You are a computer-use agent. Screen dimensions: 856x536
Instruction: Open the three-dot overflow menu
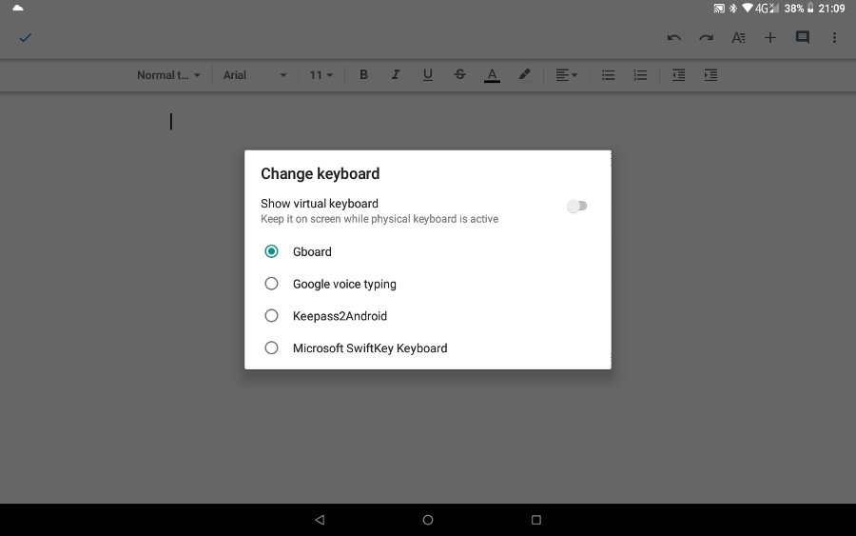(x=834, y=38)
